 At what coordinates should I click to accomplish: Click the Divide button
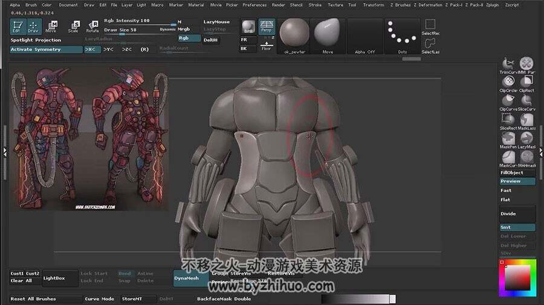517,214
